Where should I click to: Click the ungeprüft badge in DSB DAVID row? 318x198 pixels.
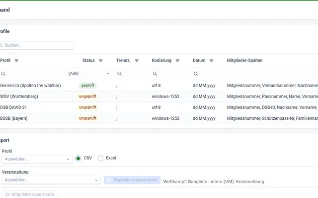pos(88,107)
